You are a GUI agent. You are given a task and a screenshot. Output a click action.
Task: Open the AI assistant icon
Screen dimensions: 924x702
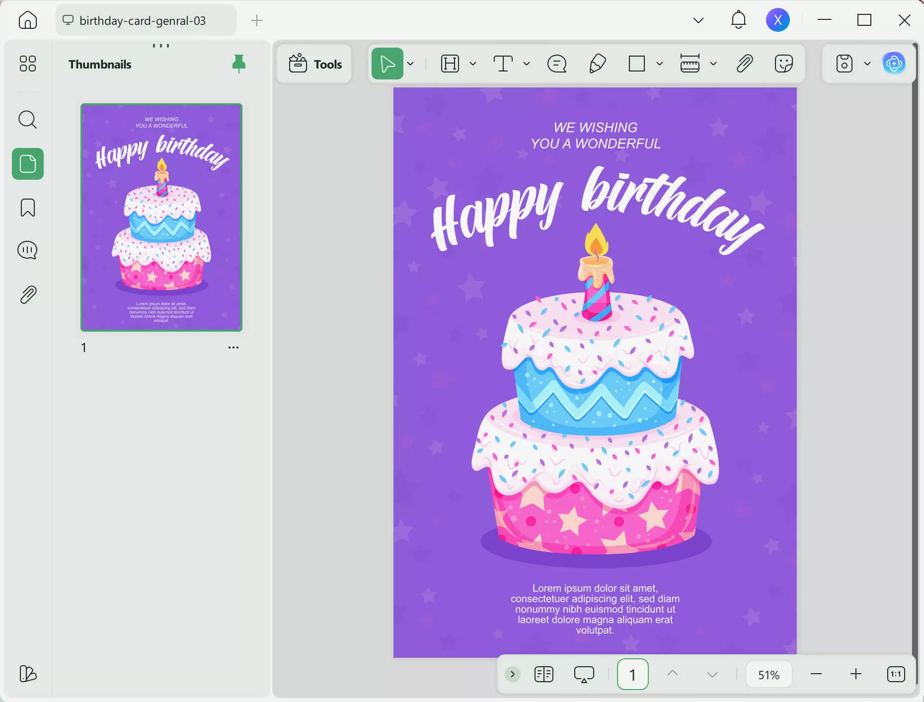point(894,64)
